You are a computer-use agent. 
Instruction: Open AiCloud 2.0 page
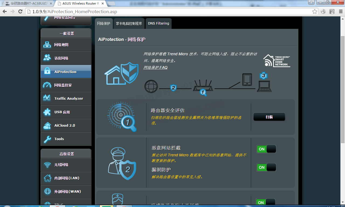pyautogui.click(x=66, y=126)
